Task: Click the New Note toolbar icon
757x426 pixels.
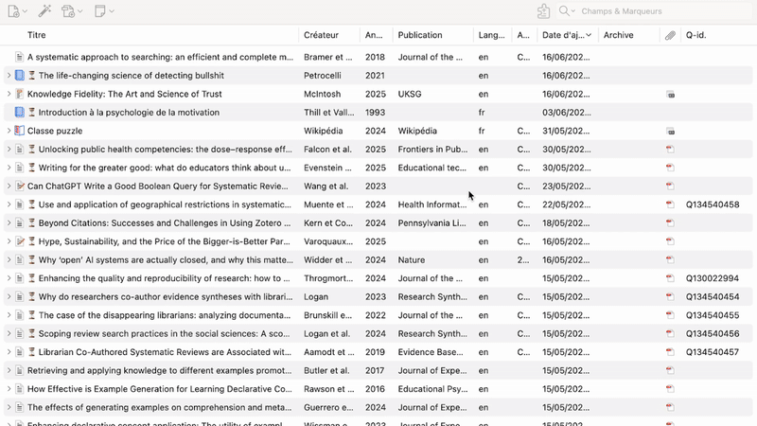Action: [x=102, y=11]
